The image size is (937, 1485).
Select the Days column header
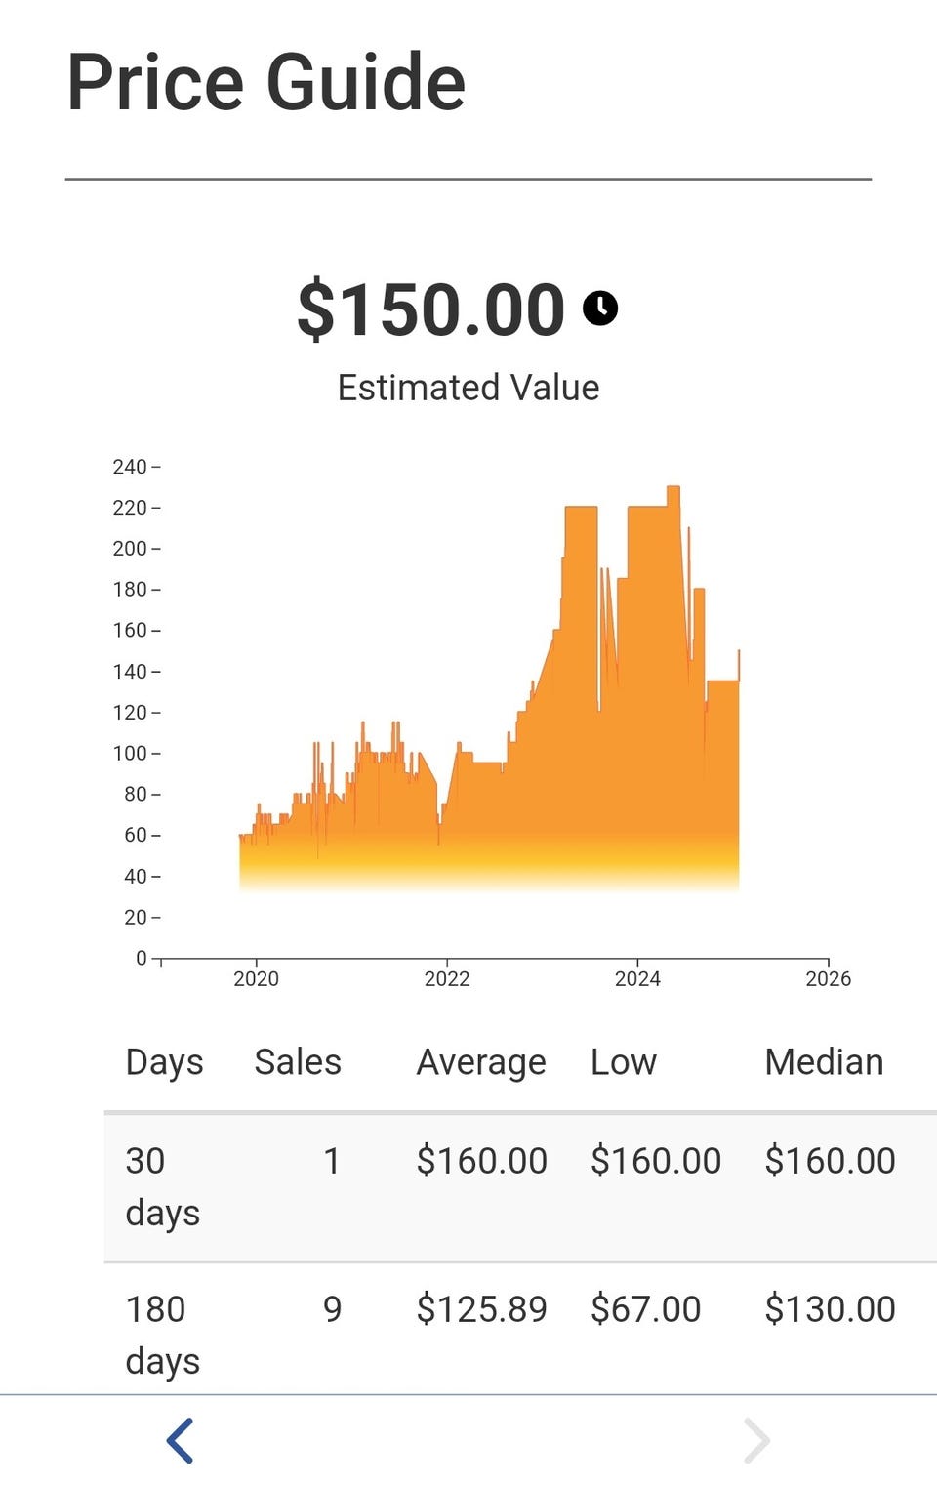[164, 1062]
